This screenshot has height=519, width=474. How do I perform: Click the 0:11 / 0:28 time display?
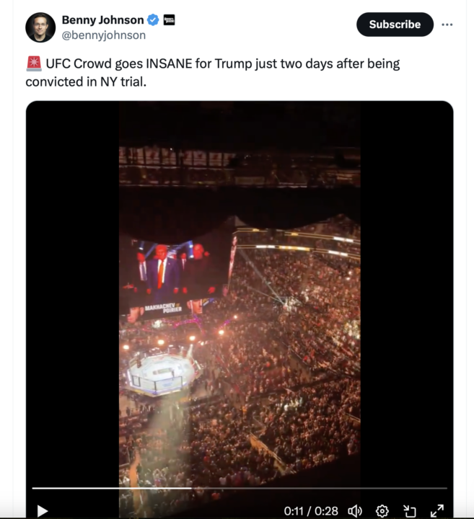311,510
